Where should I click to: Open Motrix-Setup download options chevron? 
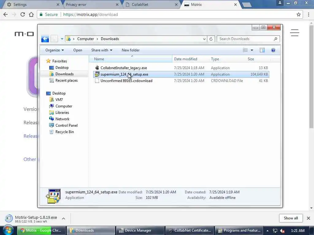[x=63, y=218]
